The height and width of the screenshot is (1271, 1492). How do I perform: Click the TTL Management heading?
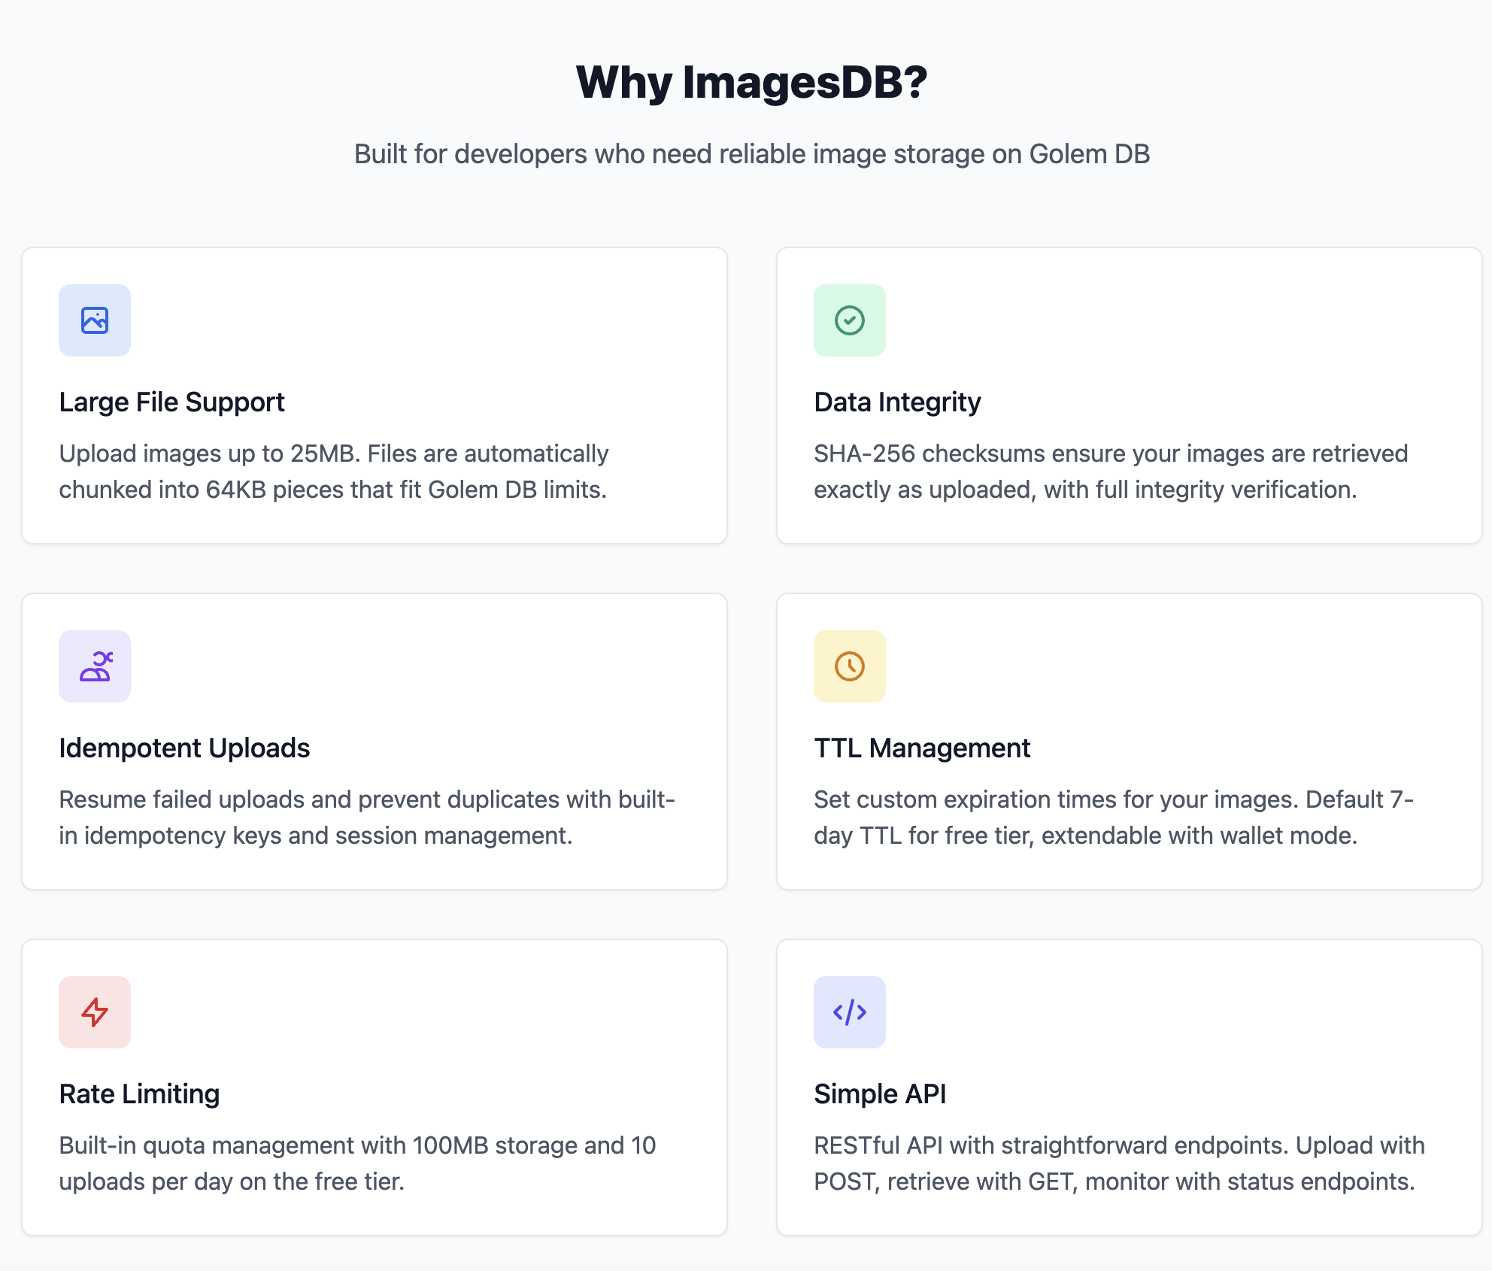922,748
